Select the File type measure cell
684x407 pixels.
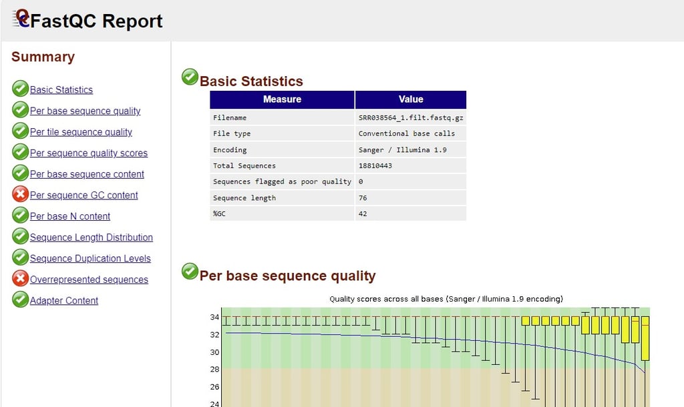[282, 133]
